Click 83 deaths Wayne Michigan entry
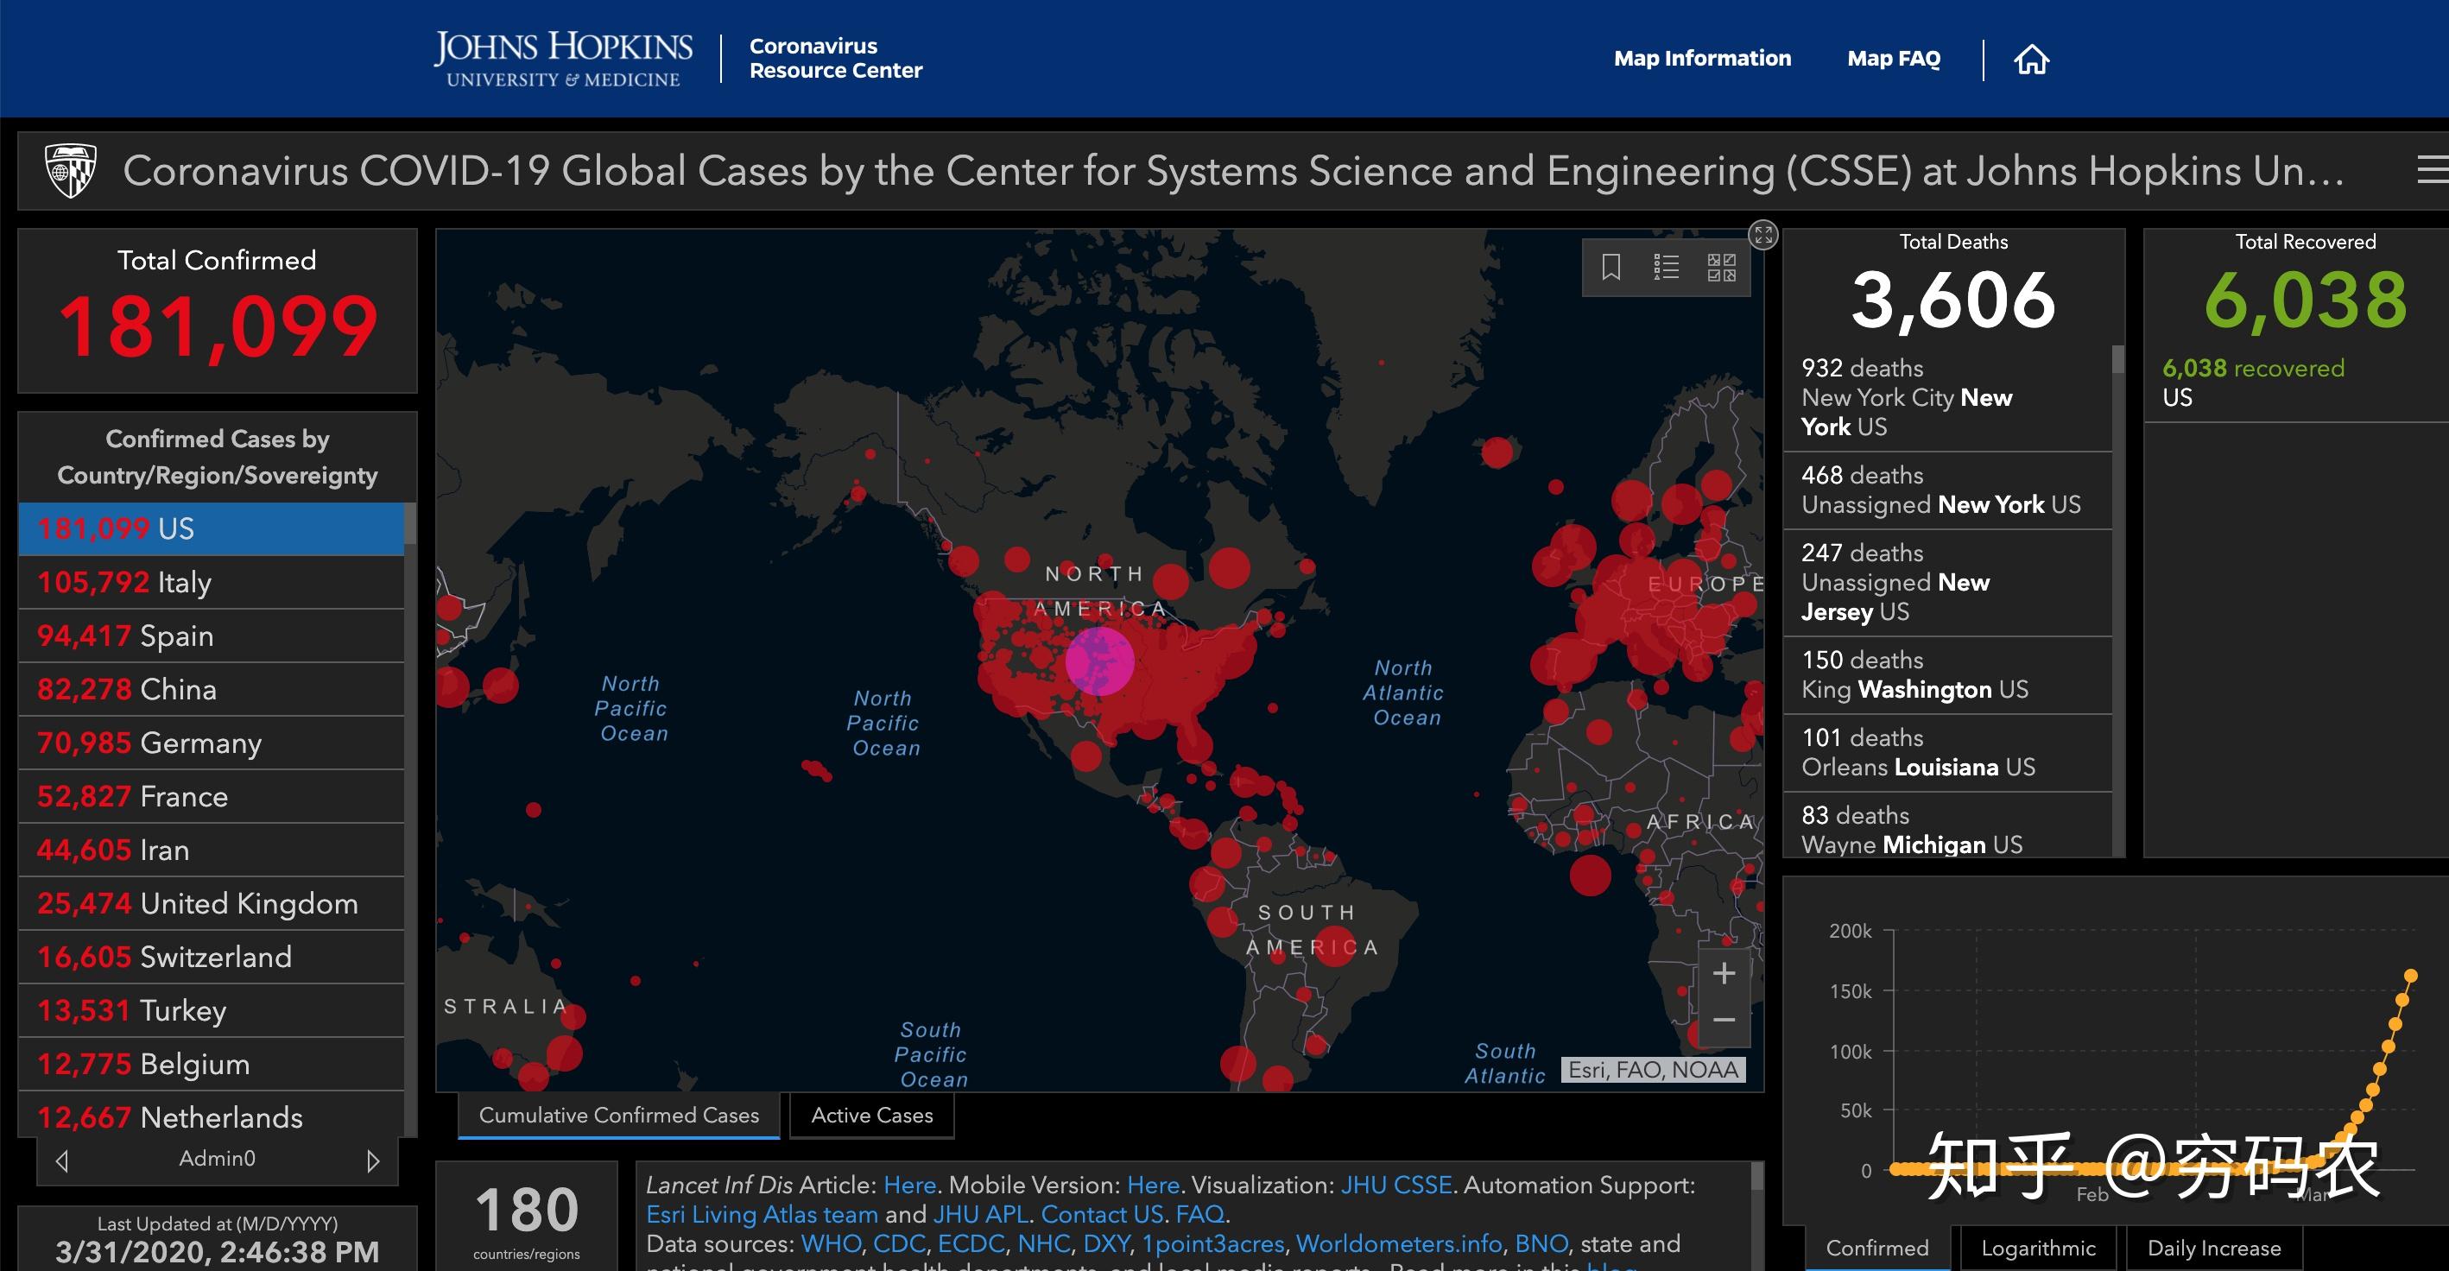Image resolution: width=2449 pixels, height=1271 pixels. (x=1947, y=827)
